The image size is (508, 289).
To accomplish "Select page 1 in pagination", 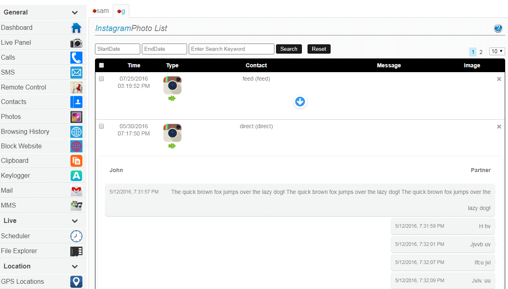I will 473,52.
